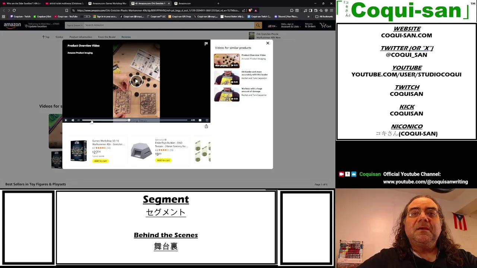The height and width of the screenshot is (268, 477).
Task: Bookmark this page icon in toolbar
Action: point(67,10)
